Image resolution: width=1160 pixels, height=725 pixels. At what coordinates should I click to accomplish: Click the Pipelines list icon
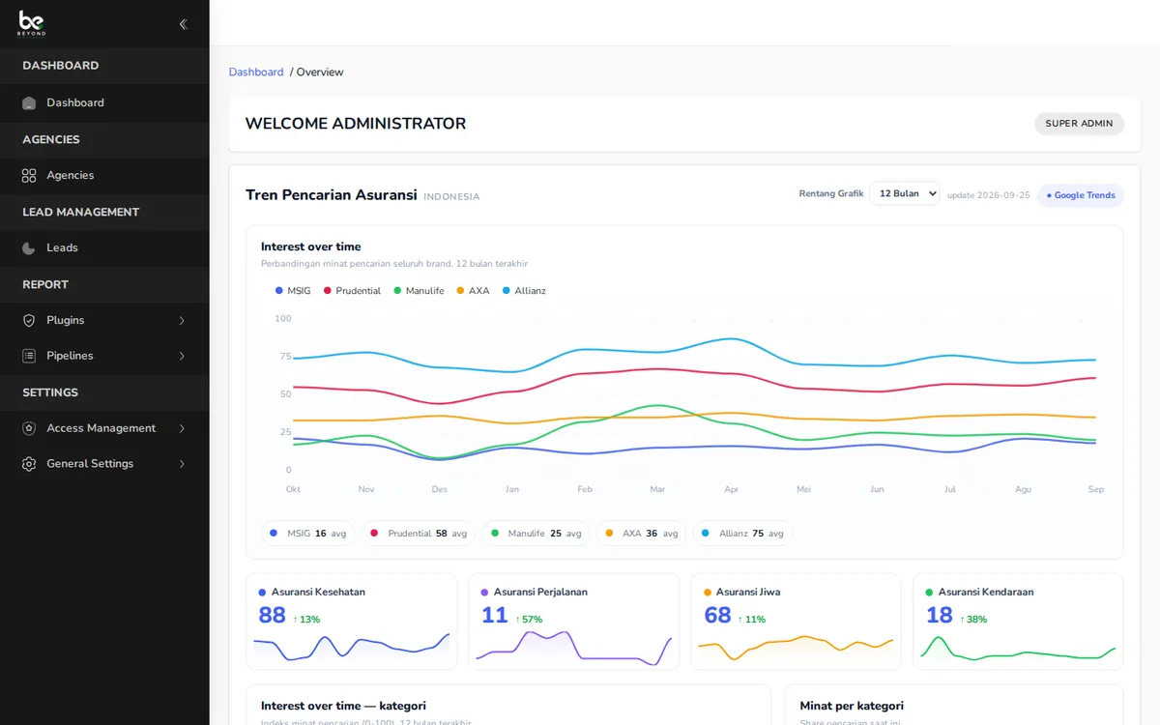coord(29,356)
